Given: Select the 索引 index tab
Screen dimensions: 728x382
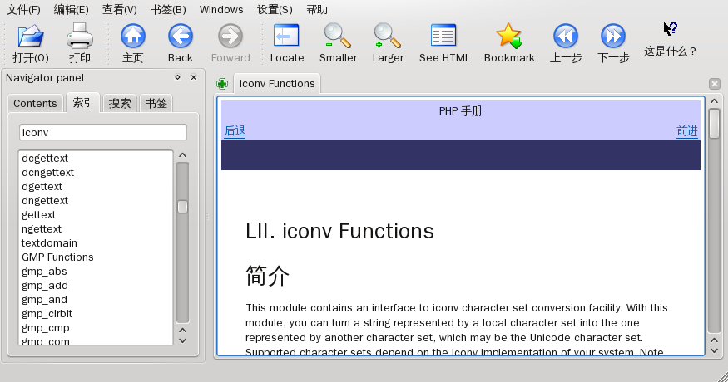Looking at the screenshot, I should 83,102.
